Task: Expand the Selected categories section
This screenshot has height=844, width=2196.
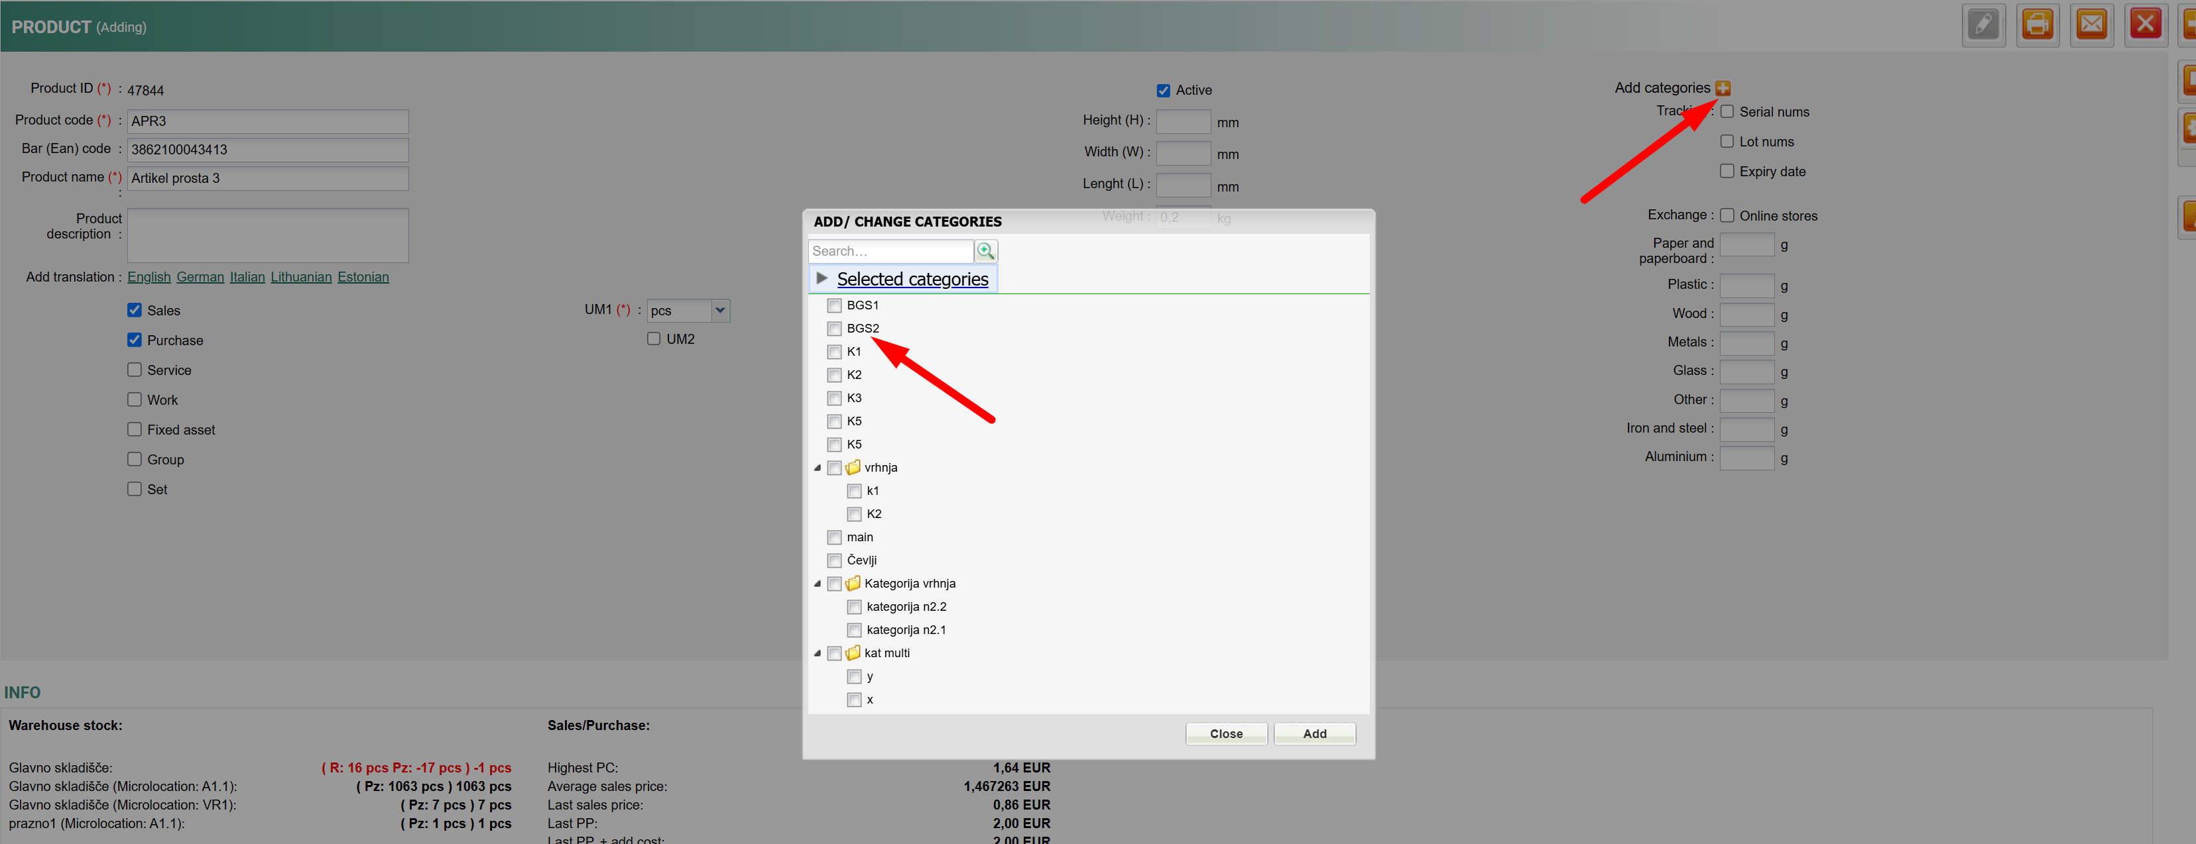Action: pos(822,278)
